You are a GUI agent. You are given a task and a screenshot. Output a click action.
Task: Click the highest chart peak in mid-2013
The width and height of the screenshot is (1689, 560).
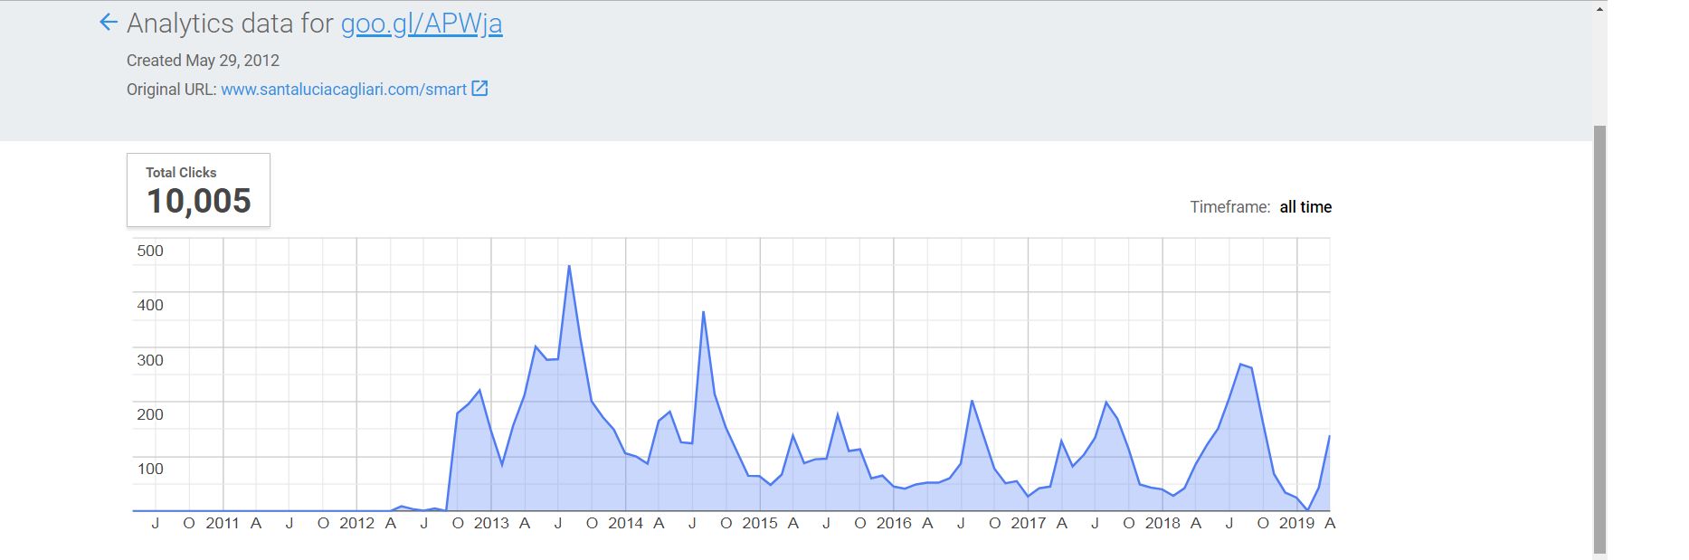(x=569, y=267)
